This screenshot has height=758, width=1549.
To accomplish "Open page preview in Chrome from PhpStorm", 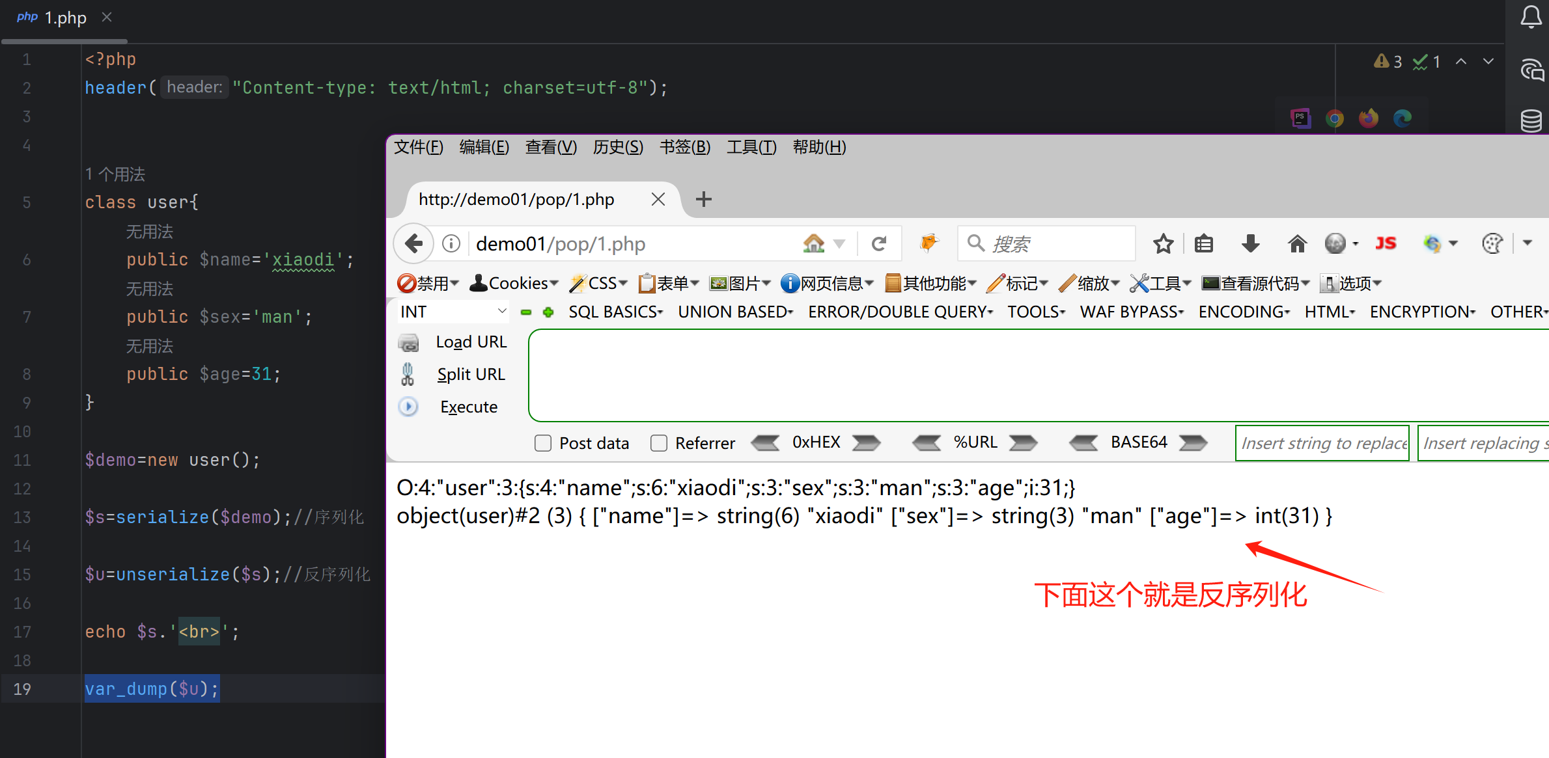I will pos(1334,118).
